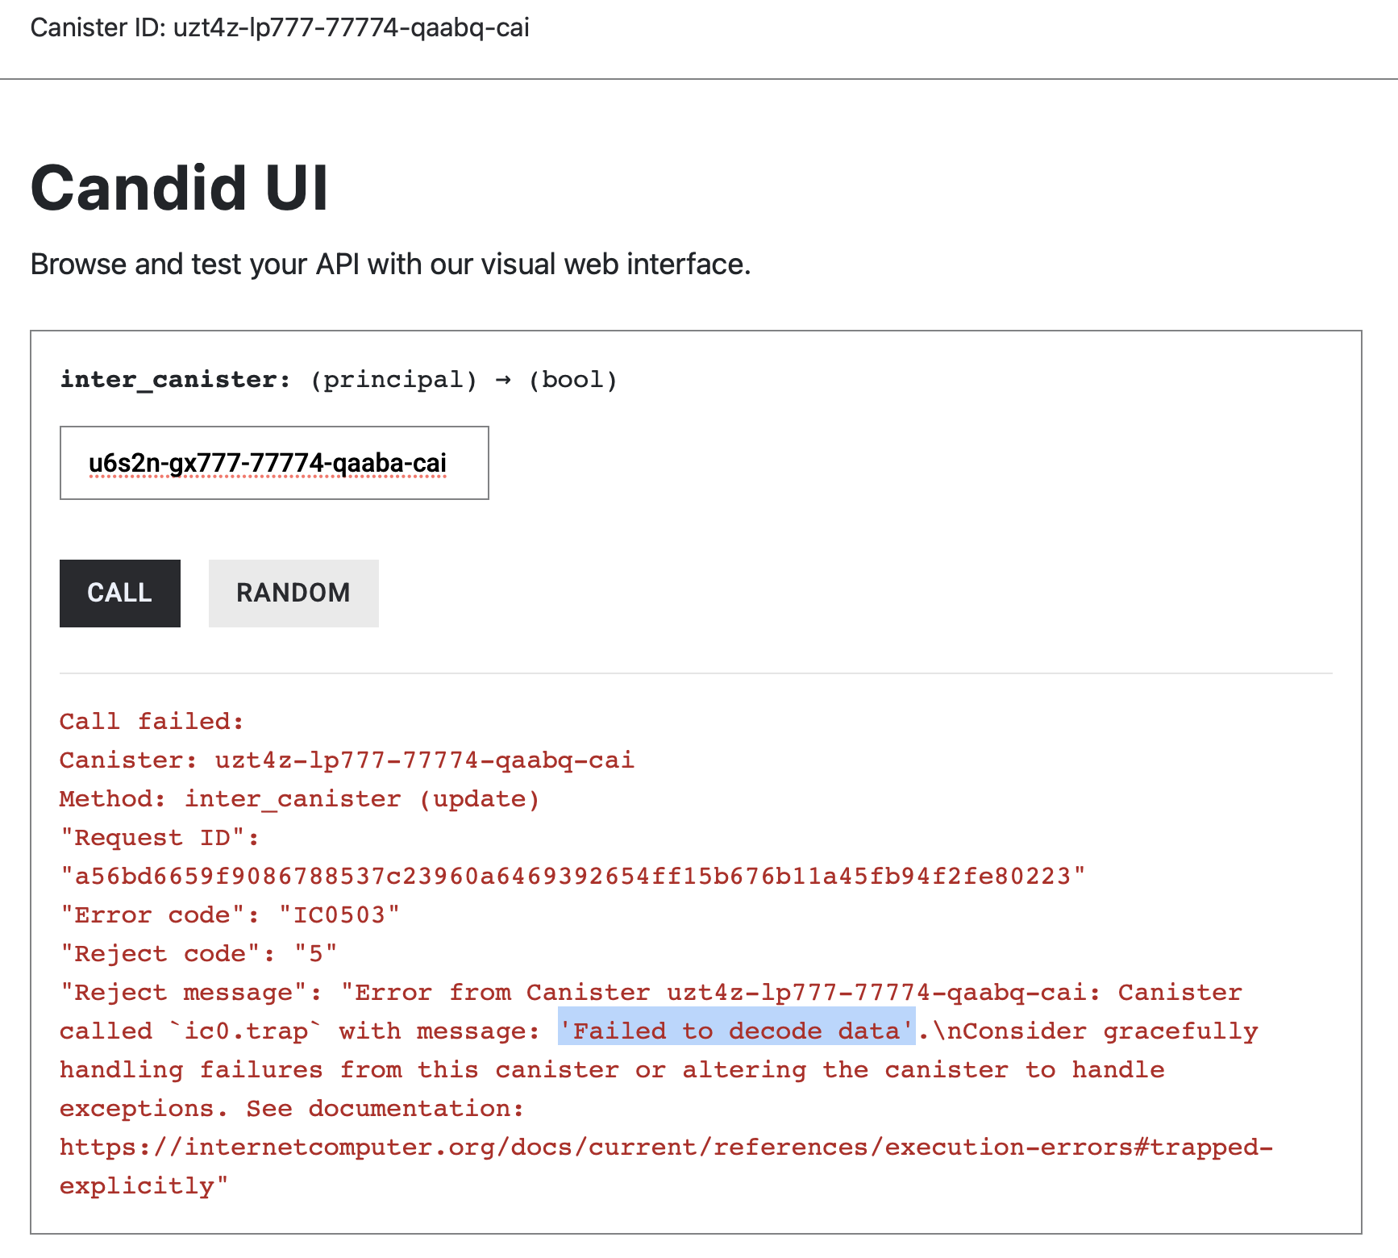Click the Browse and test your API tagline
The height and width of the screenshot is (1258, 1398).
point(390,263)
